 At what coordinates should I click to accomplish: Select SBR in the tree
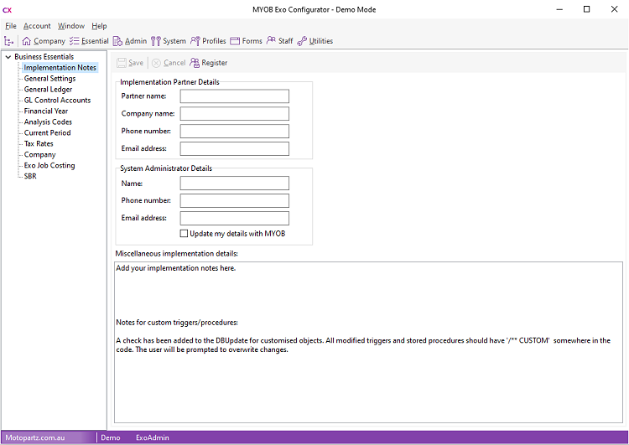pyautogui.click(x=30, y=176)
